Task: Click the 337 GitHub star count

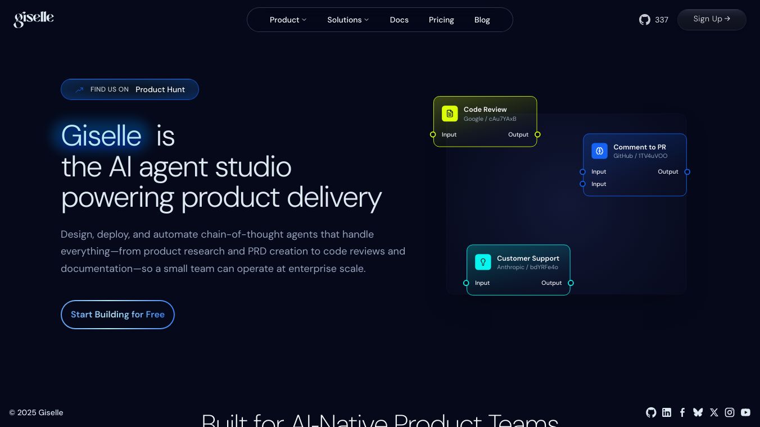Action: coord(662,20)
